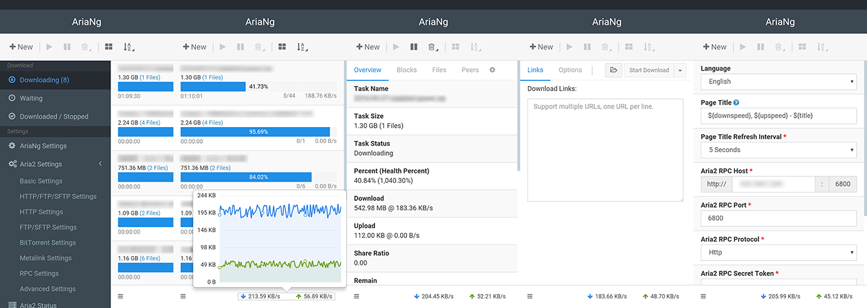
Task: Click the Aria2 Status sidebar icon
Action: pyautogui.click(x=12, y=305)
